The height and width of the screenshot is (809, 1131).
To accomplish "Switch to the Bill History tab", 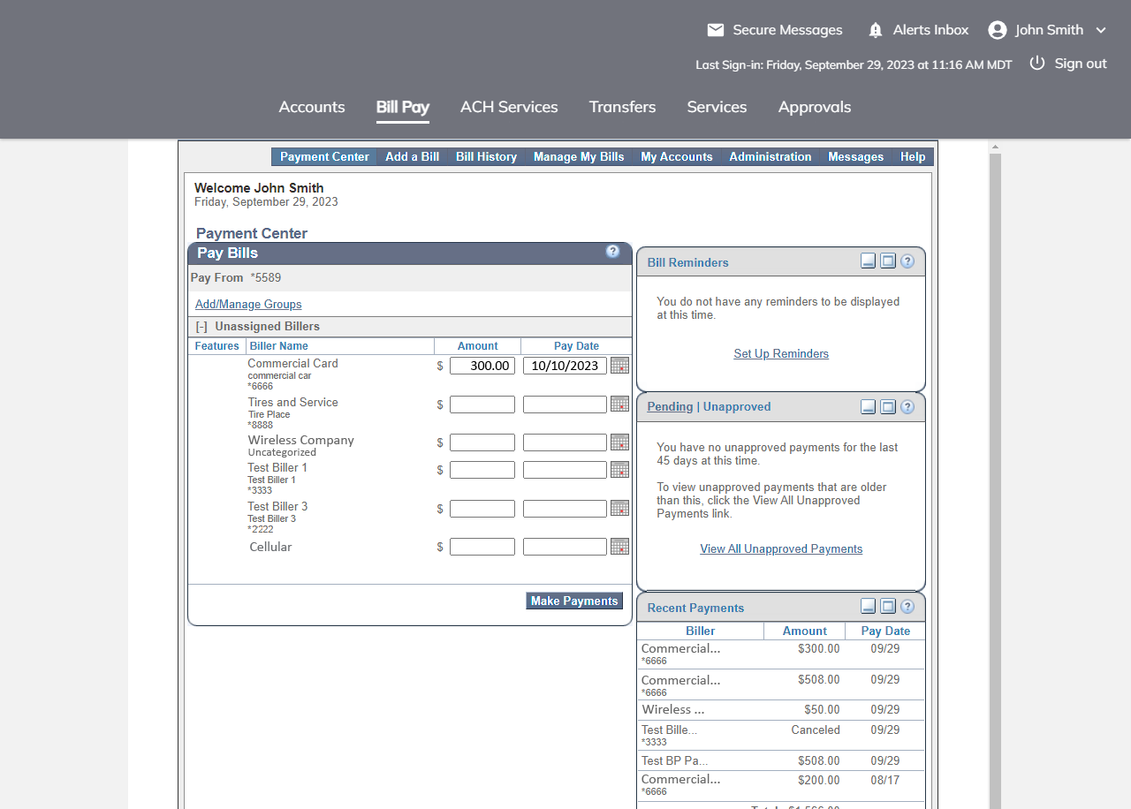I will [x=486, y=156].
